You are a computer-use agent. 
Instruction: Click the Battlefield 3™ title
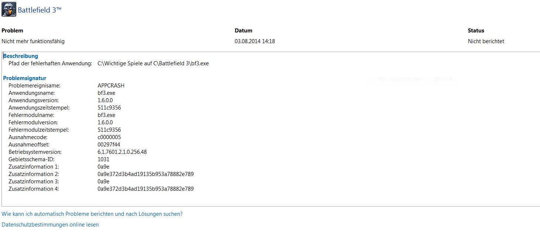(40, 10)
